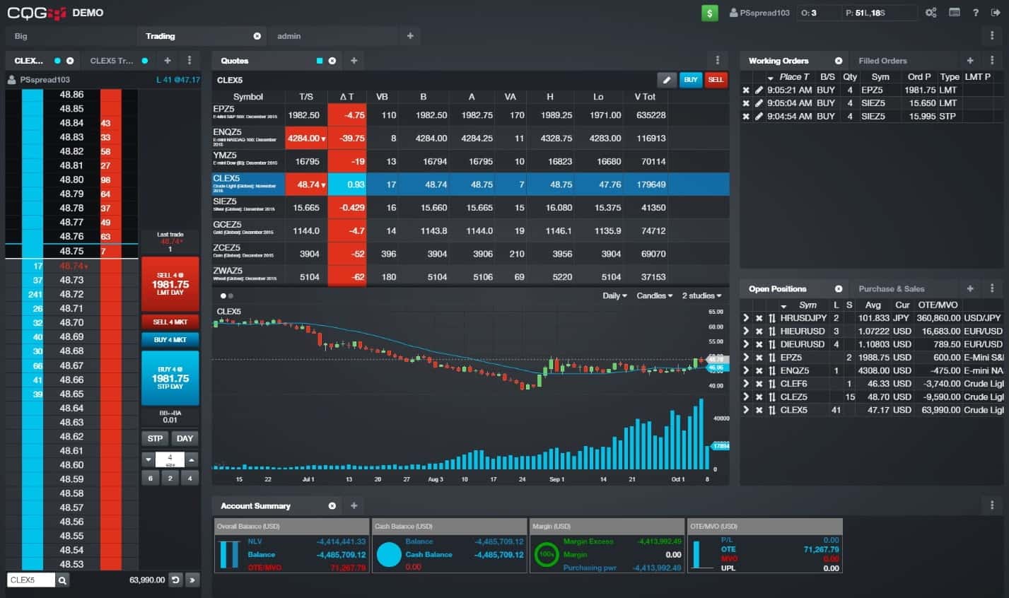Edit the SIEZ5 15.650 LMT order pencil
Image resolution: width=1009 pixels, height=598 pixels.
(x=759, y=103)
